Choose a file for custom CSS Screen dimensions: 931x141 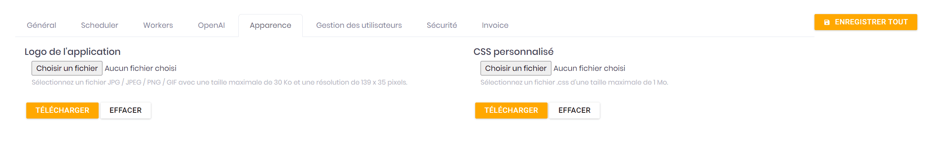[x=516, y=68]
